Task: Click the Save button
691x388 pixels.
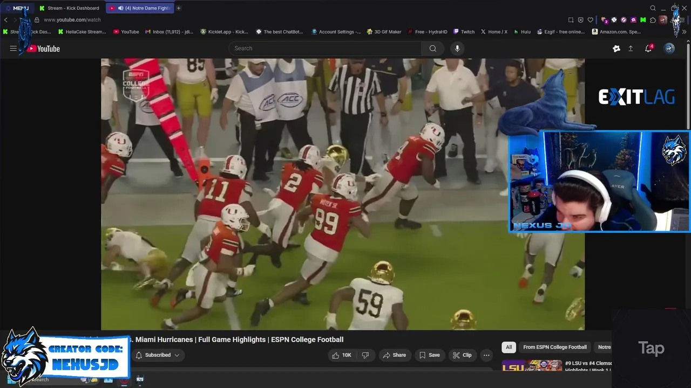Action: click(x=429, y=355)
